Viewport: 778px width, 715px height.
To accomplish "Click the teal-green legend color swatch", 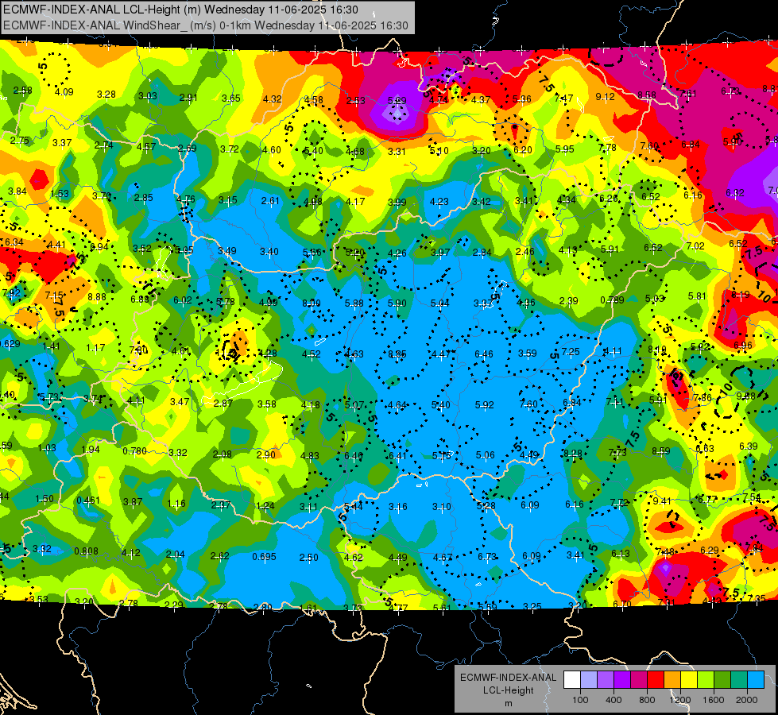I will coord(739,680).
